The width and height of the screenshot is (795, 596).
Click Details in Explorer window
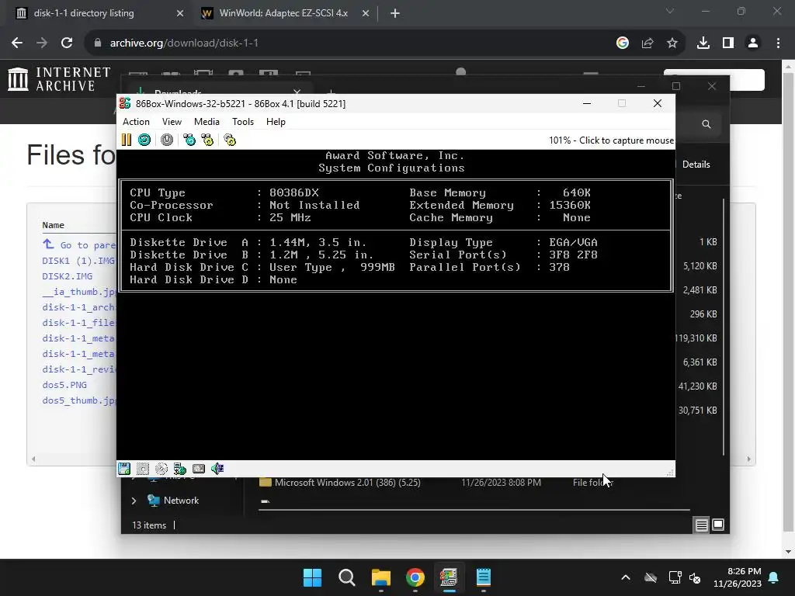pyautogui.click(x=696, y=165)
